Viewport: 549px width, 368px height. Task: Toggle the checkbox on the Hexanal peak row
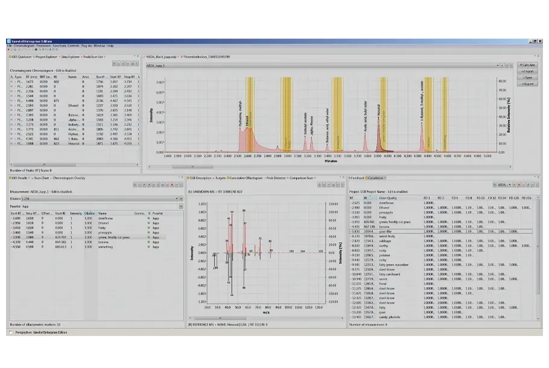(11, 144)
